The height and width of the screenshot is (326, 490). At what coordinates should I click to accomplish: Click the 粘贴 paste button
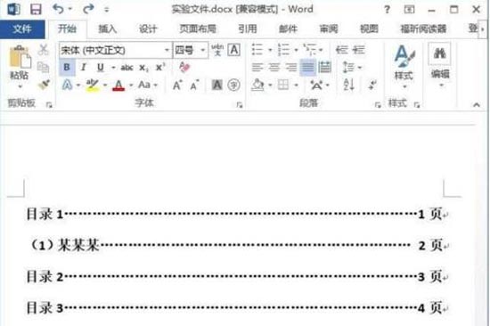(20, 67)
